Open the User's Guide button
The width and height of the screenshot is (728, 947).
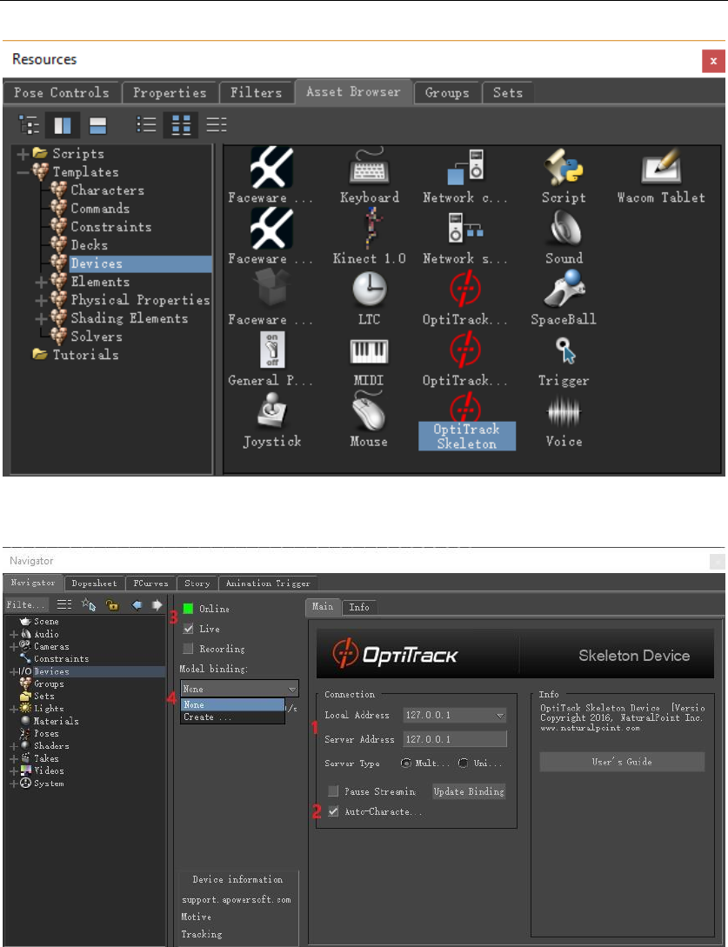point(622,762)
